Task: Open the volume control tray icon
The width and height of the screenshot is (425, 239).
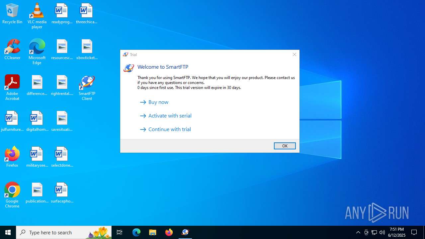Action: [x=382, y=232]
